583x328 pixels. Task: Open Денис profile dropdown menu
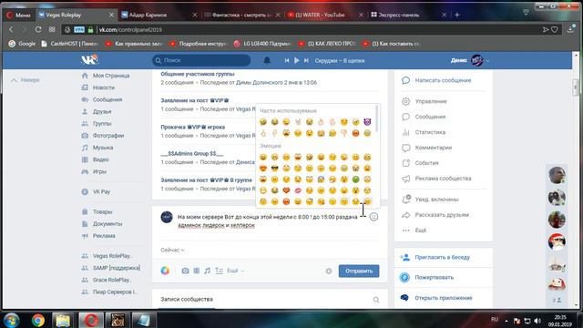pos(470,60)
